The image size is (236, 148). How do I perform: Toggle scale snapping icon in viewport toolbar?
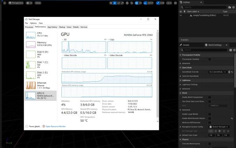coord(158,3)
